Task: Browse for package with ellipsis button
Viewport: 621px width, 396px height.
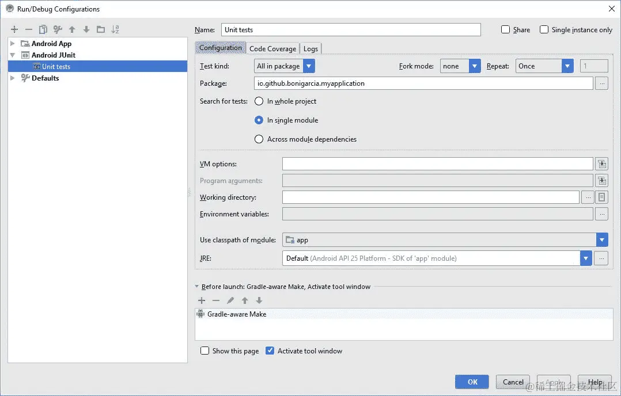Action: pyautogui.click(x=601, y=83)
